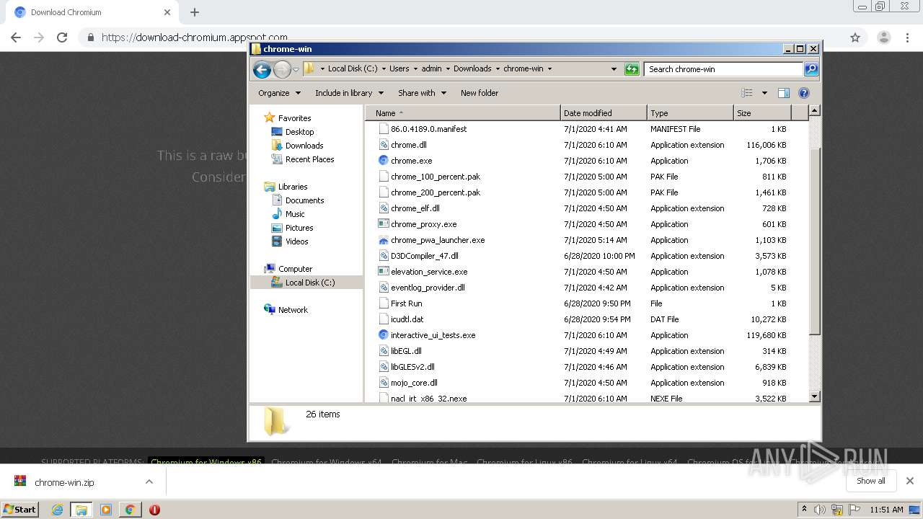Image resolution: width=923 pixels, height=519 pixels.
Task: Select the interactive_ui_tests.exe icon
Action: pos(384,335)
